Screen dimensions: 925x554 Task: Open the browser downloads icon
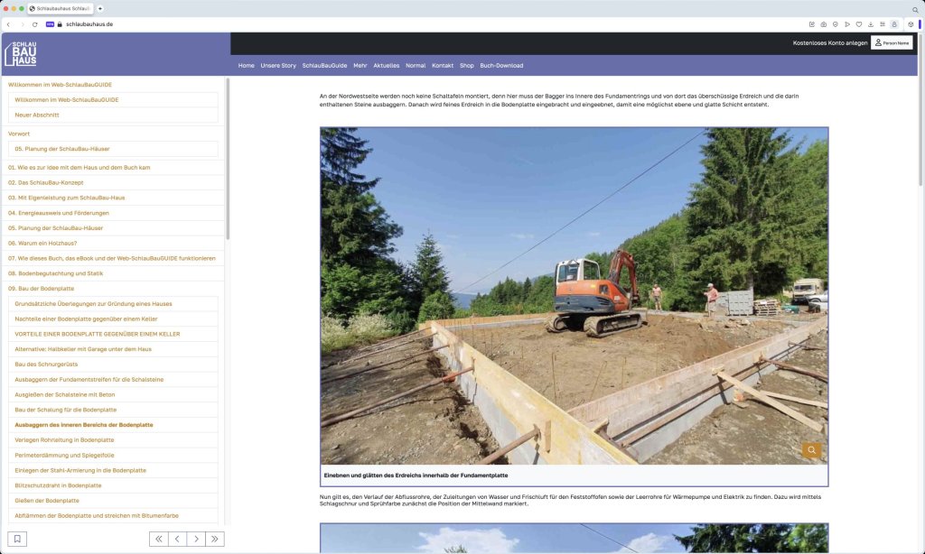[x=870, y=24]
